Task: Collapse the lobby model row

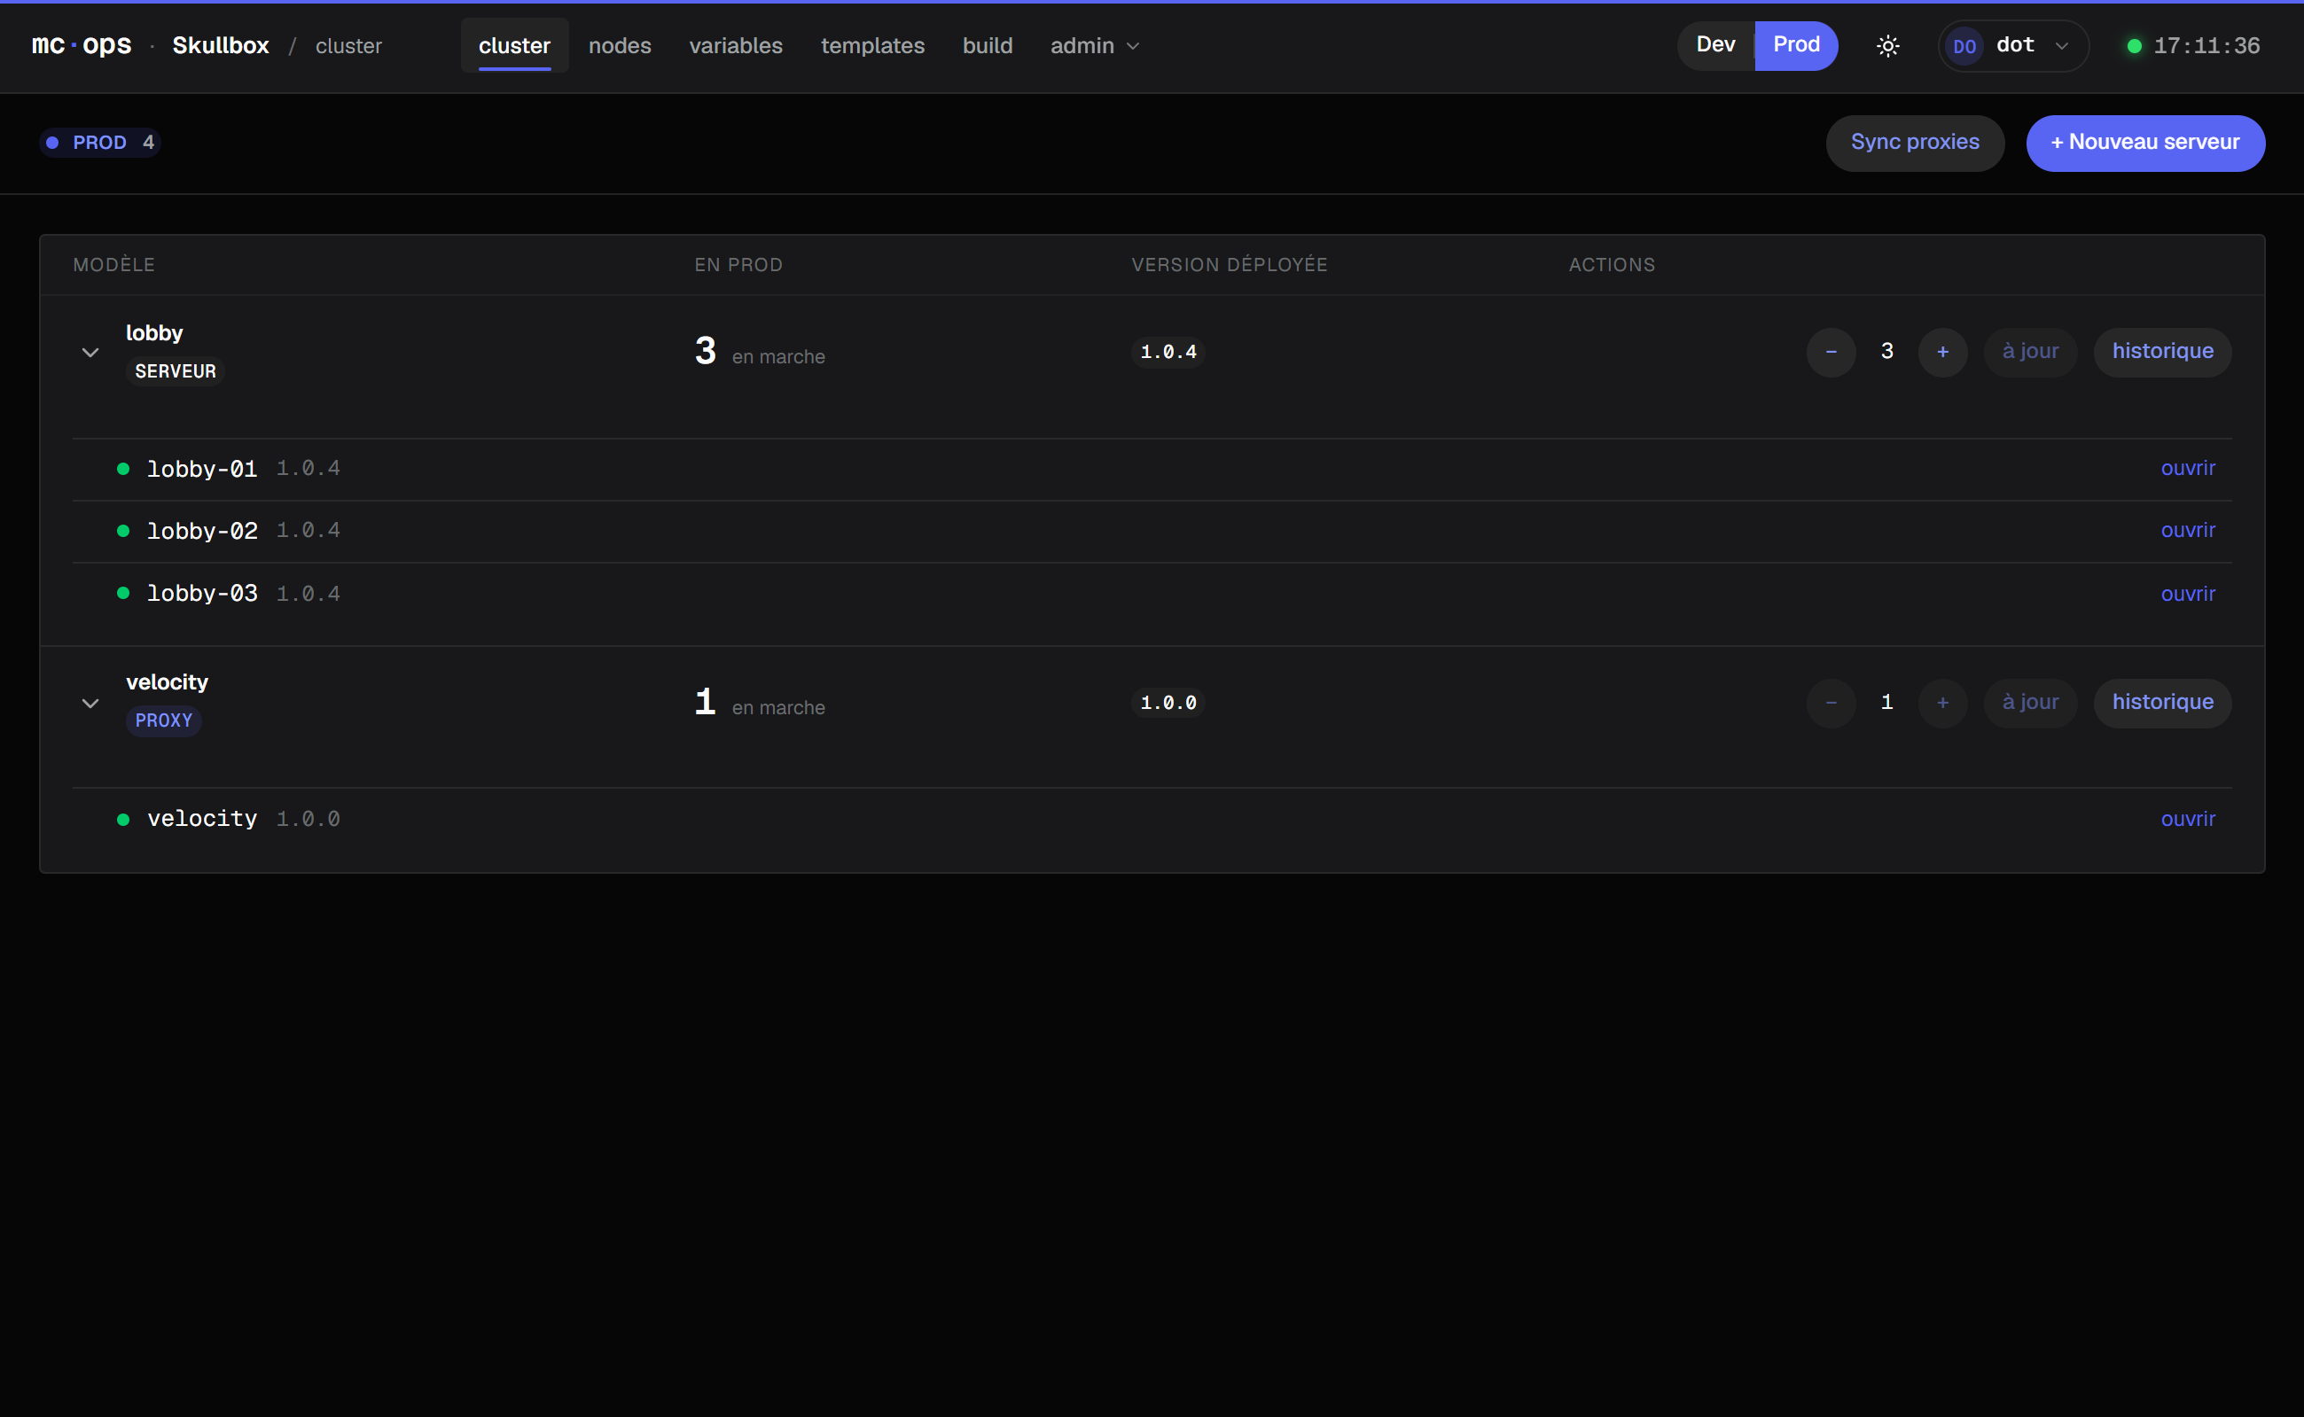Action: [90, 353]
